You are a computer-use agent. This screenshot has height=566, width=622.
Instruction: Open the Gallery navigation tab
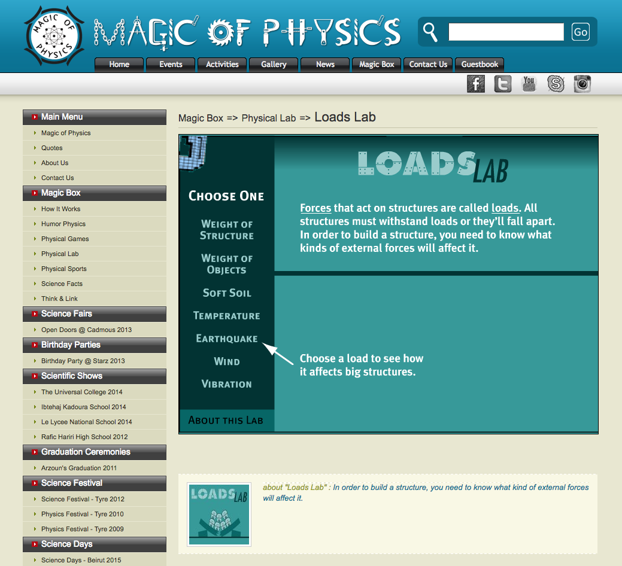(273, 65)
